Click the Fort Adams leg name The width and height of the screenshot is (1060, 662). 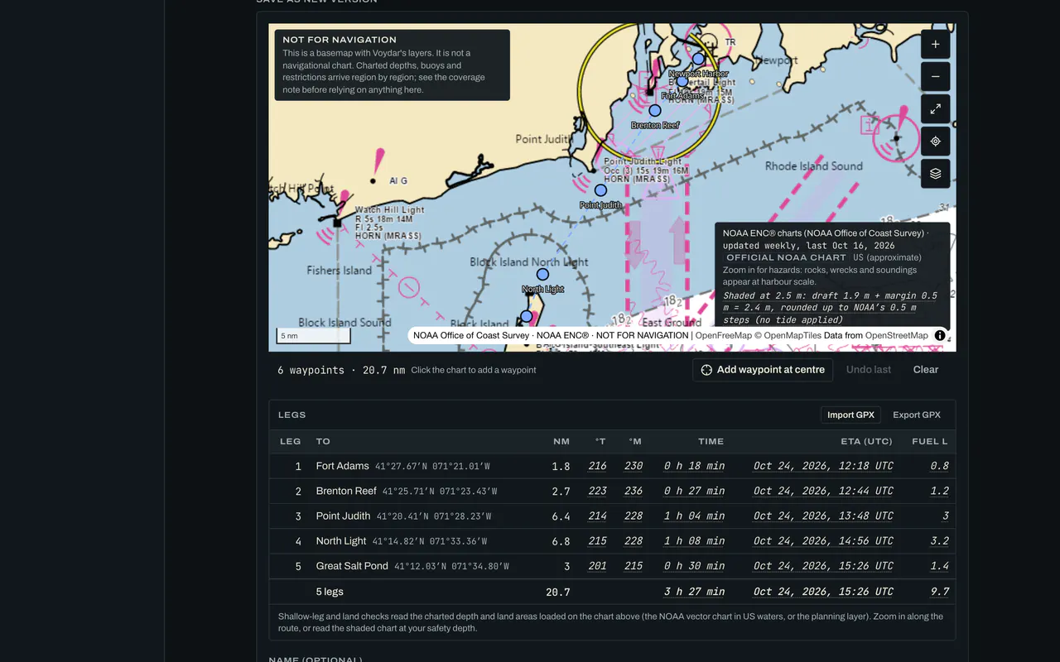tap(342, 466)
